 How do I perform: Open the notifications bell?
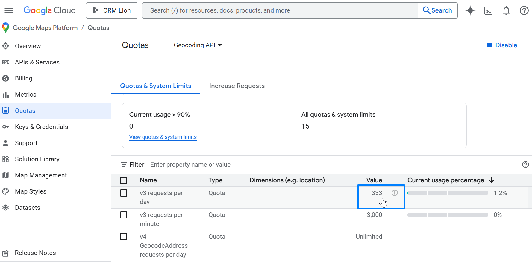(506, 10)
